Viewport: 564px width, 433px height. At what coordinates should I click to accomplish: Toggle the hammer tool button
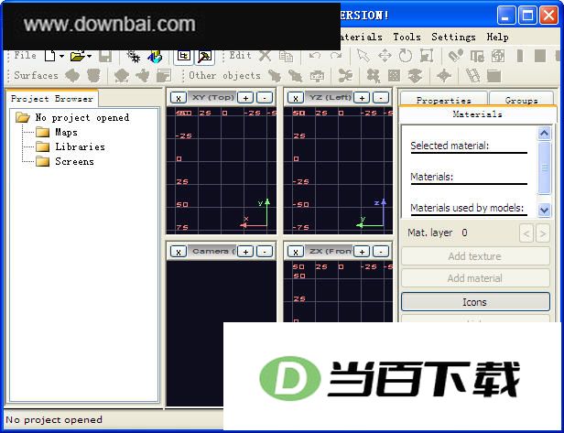pyautogui.click(x=205, y=57)
